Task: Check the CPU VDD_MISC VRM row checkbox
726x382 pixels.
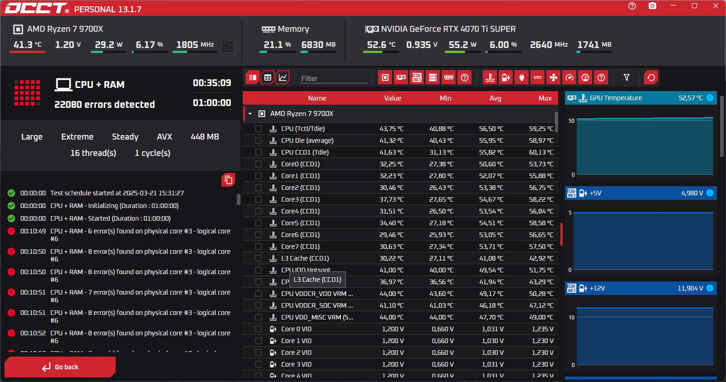Action: [259, 317]
